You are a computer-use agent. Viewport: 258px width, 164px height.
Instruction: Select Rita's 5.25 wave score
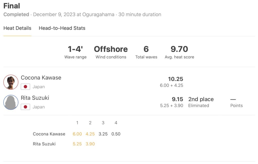pos(77,144)
